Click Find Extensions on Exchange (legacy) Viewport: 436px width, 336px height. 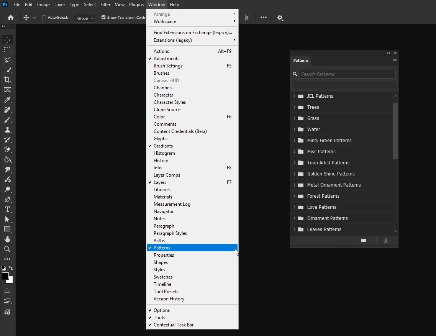[192, 33]
